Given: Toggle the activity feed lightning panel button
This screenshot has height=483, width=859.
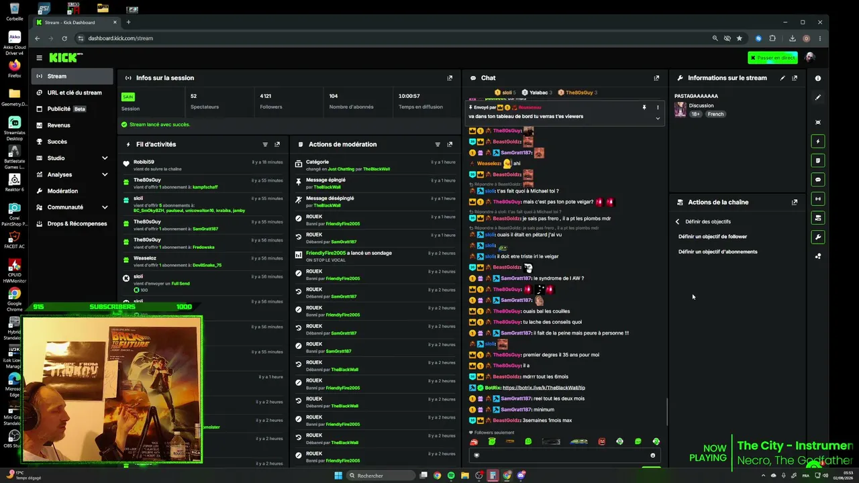Looking at the screenshot, I should (817, 142).
